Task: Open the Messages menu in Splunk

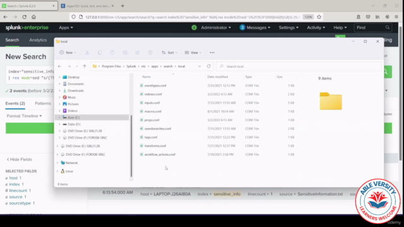Action: click(255, 28)
